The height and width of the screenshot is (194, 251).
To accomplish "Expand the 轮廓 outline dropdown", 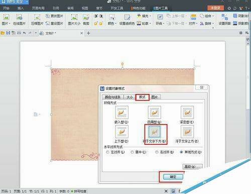I will 150,24.
